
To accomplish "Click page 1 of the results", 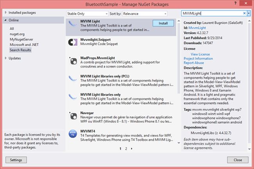I will point(120,149).
